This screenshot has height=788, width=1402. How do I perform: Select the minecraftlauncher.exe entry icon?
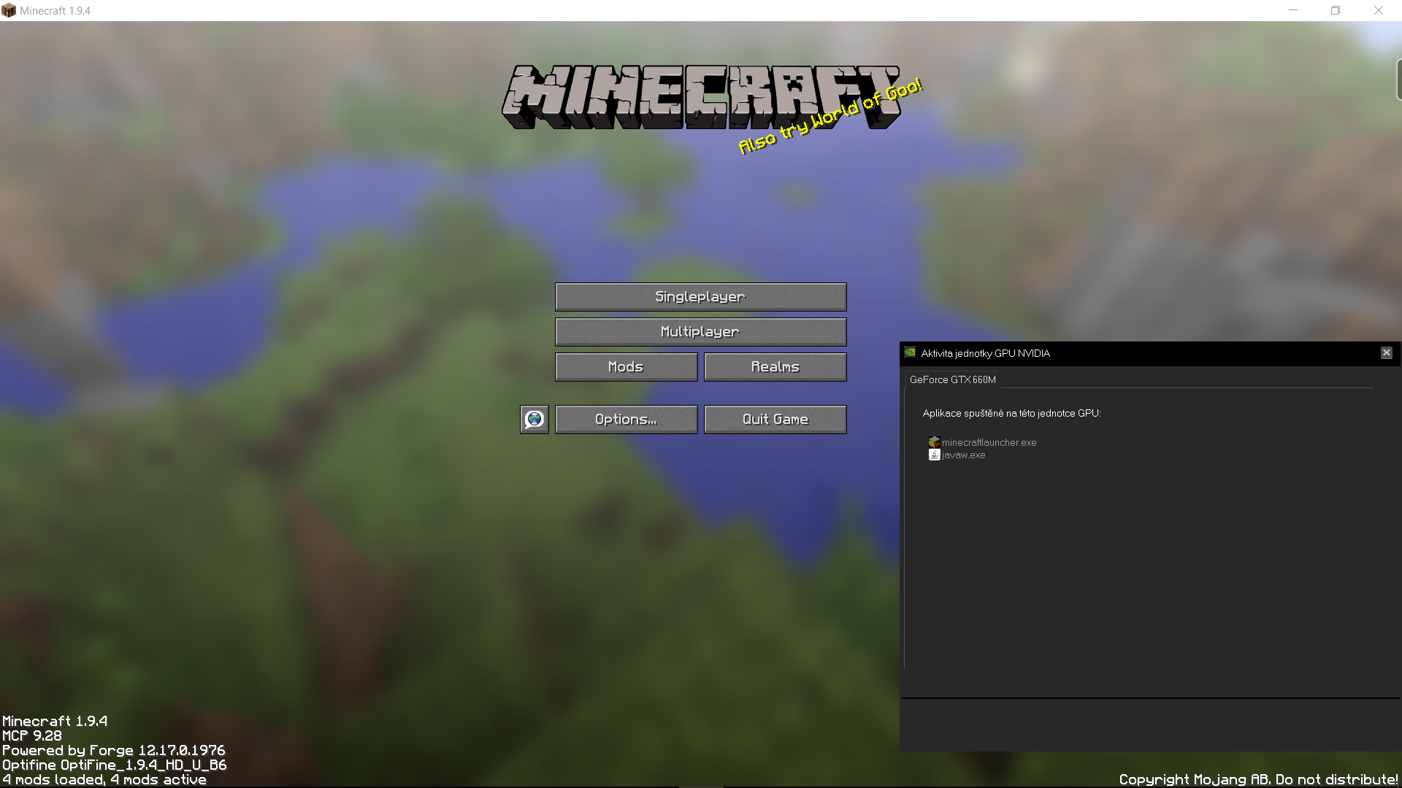click(x=934, y=442)
